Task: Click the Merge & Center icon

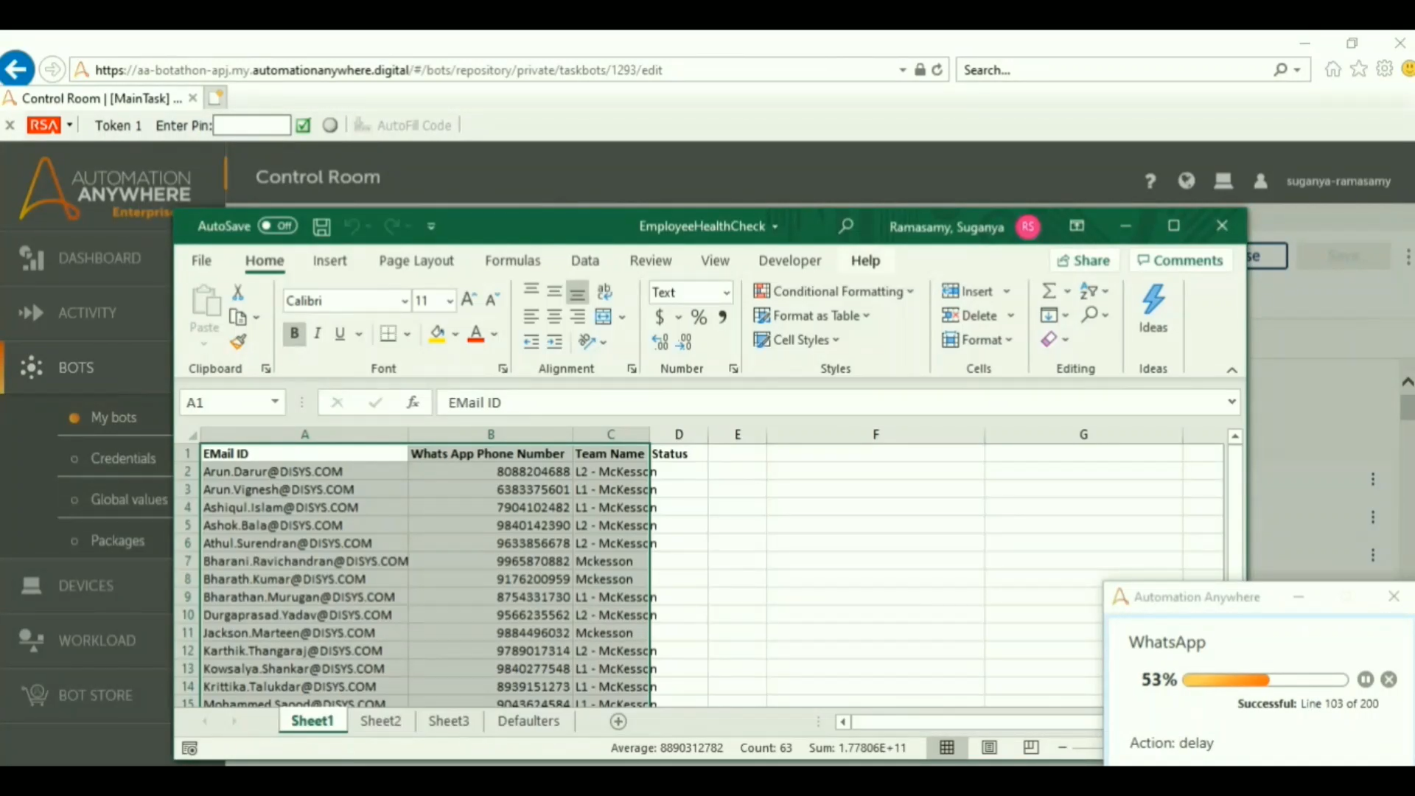Action: [x=604, y=316]
